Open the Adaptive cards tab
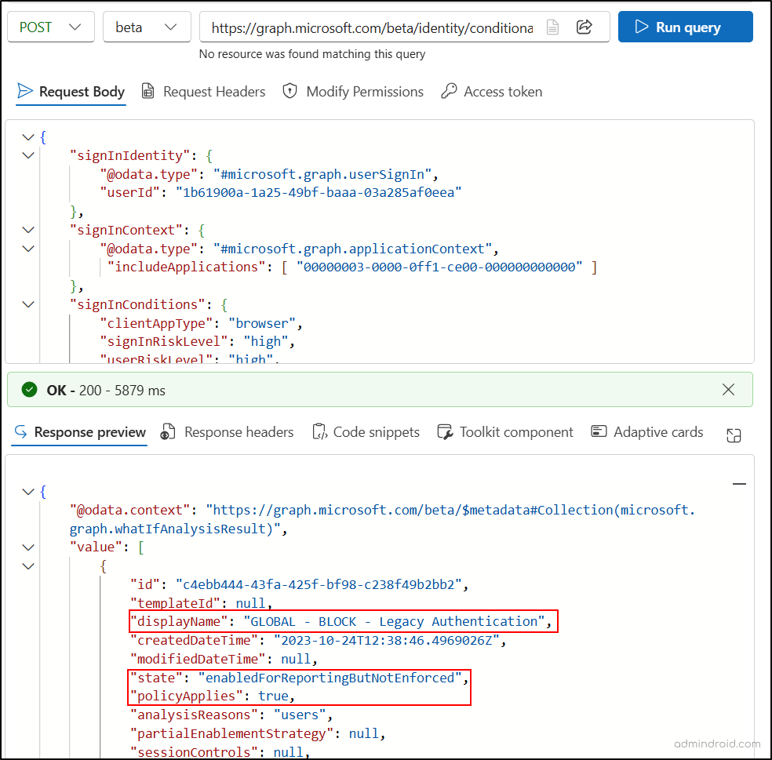This screenshot has height=760, width=772. (x=647, y=432)
